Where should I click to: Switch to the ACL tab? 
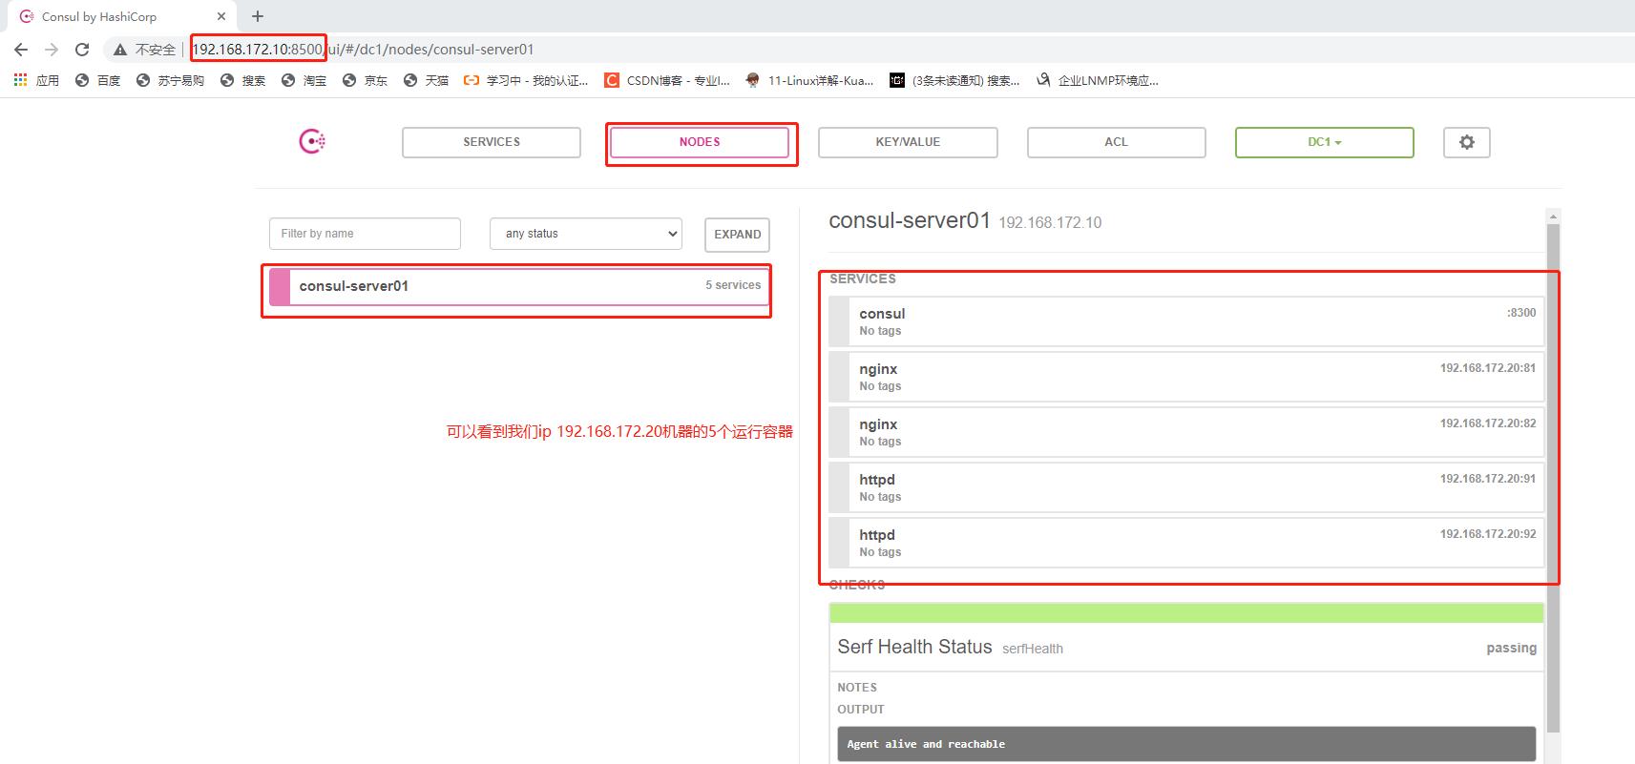[1116, 142]
